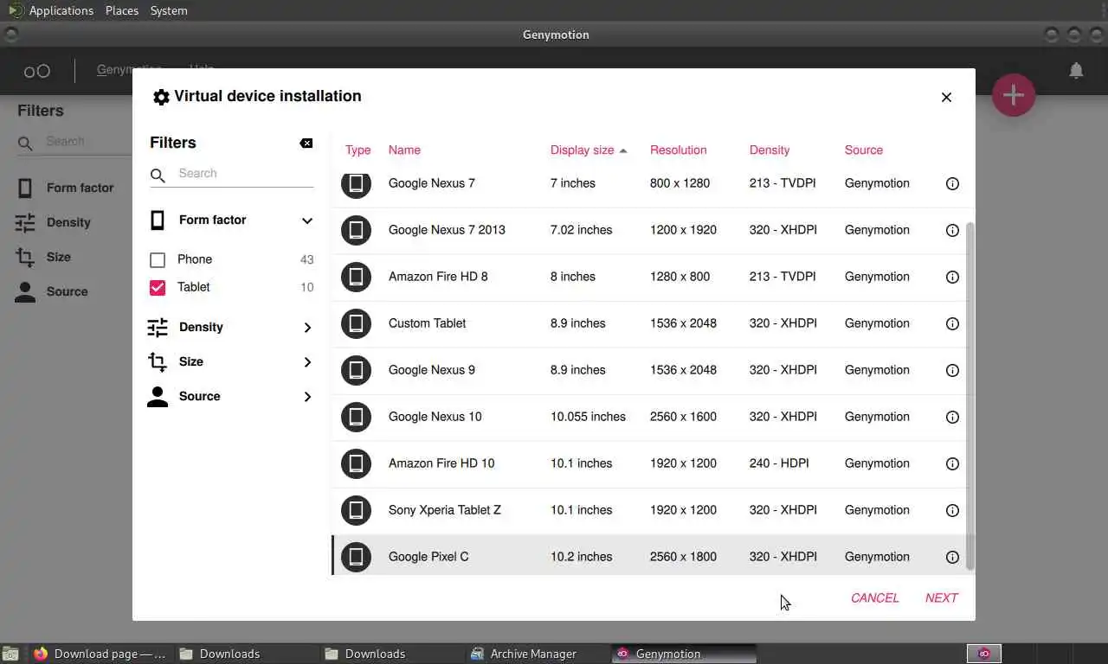Click Genymotion logo in main toolbar
The image size is (1108, 664).
pos(37,71)
